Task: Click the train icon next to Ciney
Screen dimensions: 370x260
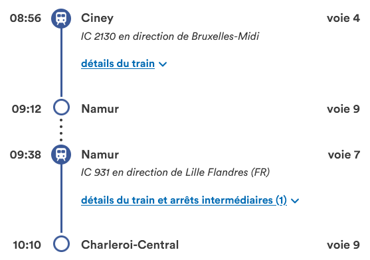Action: (x=61, y=19)
